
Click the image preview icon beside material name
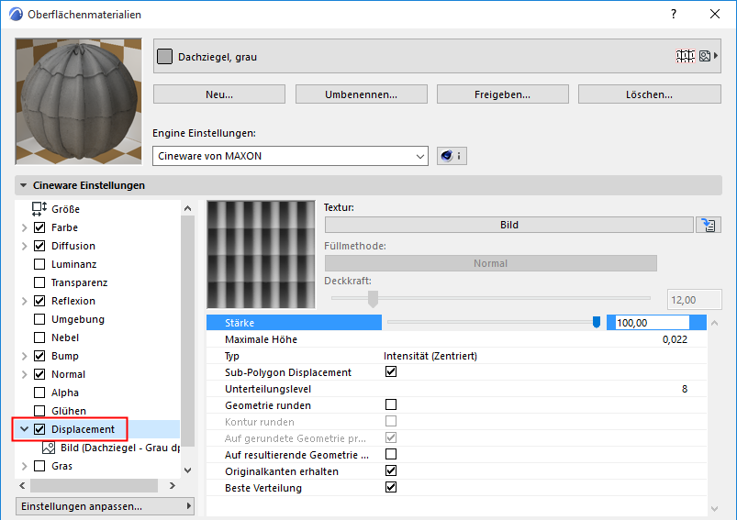pos(705,56)
